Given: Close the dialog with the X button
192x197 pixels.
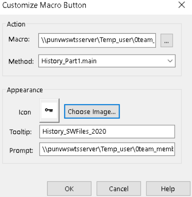Looking at the screenshot, I should point(182,5).
